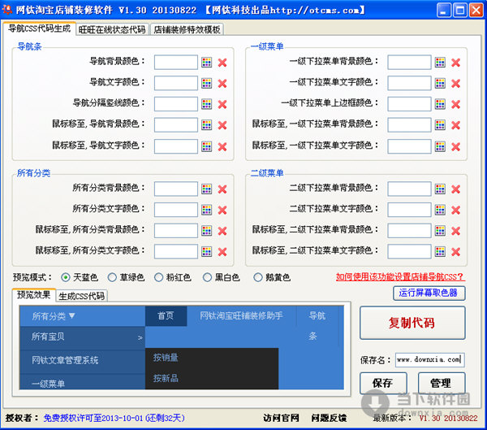Clear the 鼠标移至,二级下拉菜单背景颜色 value
487x430 pixels.
[455, 231]
